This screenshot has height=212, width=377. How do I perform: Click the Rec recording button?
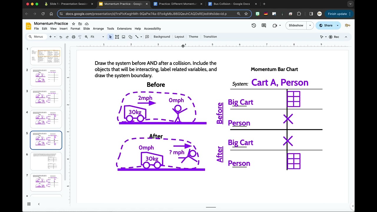pyautogui.click(x=334, y=37)
